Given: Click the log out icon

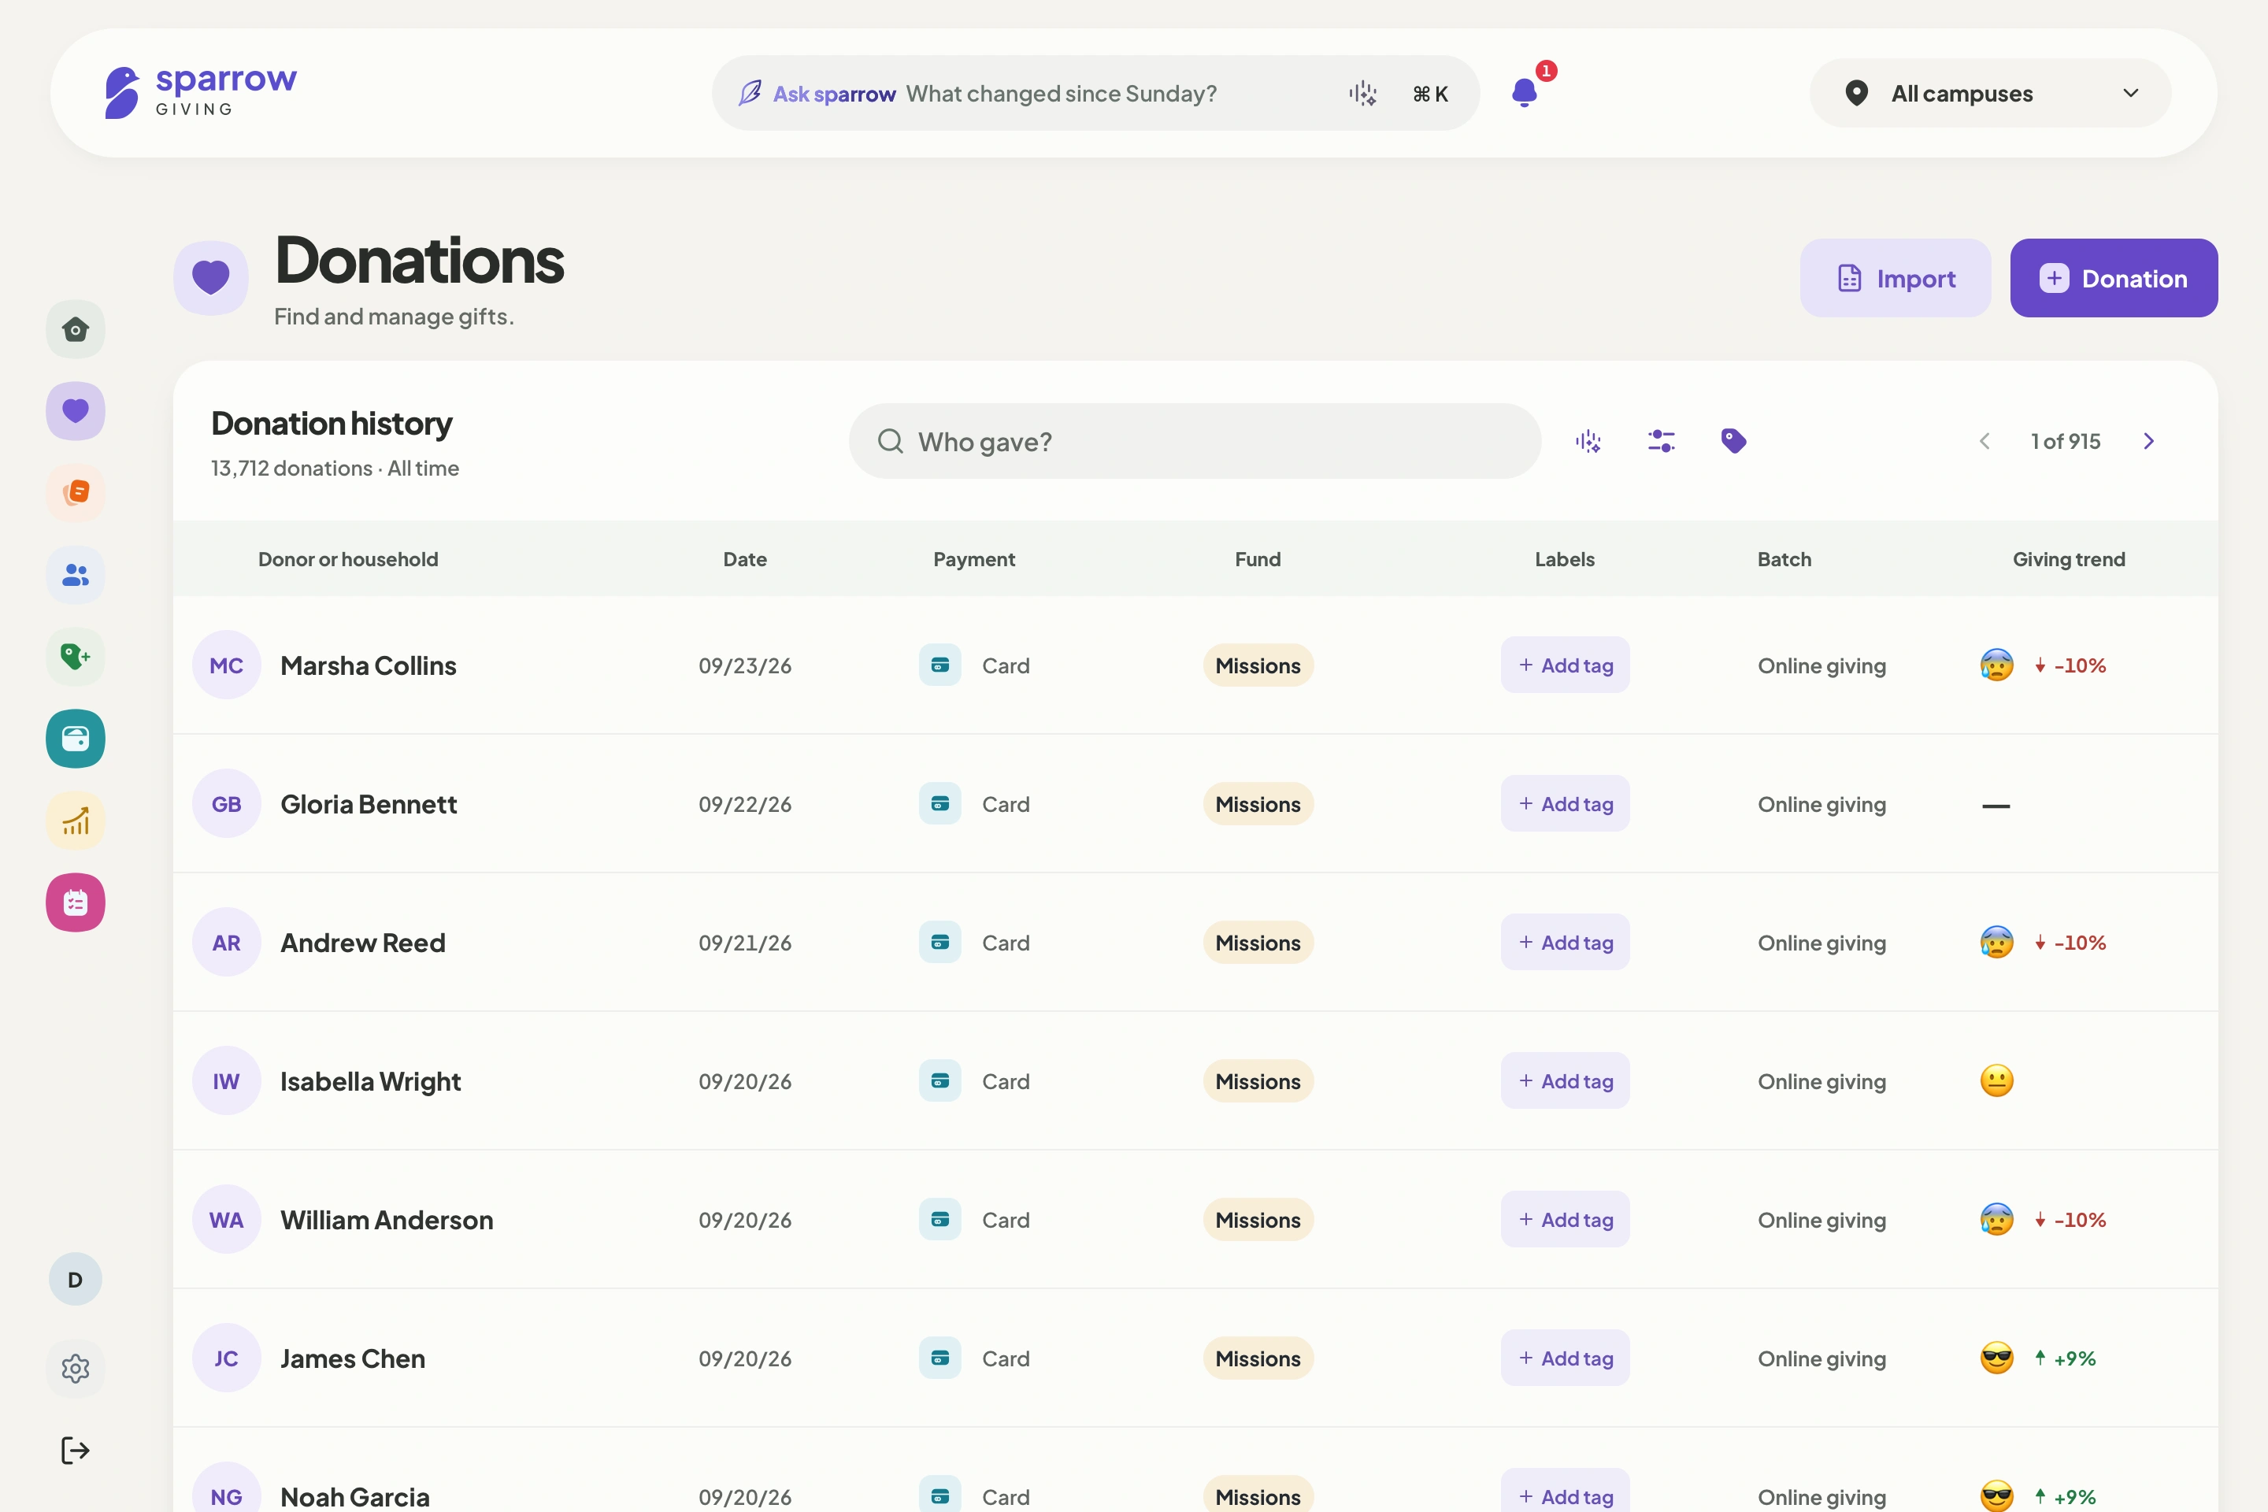Looking at the screenshot, I should (x=76, y=1451).
